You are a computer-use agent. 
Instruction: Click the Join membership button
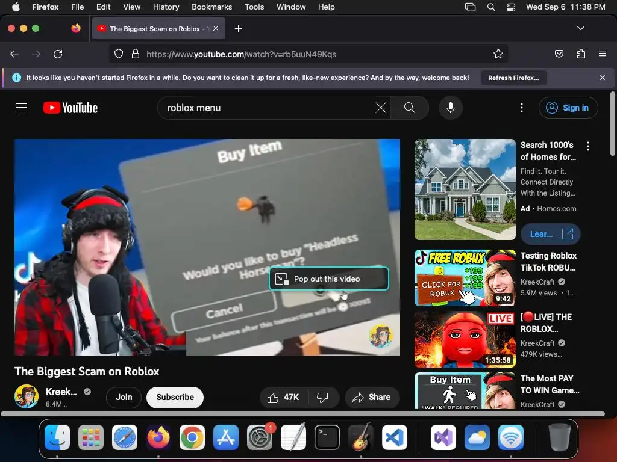click(124, 397)
